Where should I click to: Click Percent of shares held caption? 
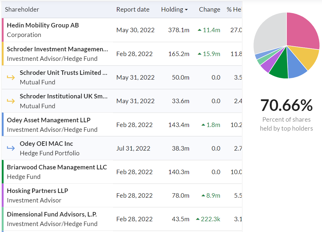(287, 124)
